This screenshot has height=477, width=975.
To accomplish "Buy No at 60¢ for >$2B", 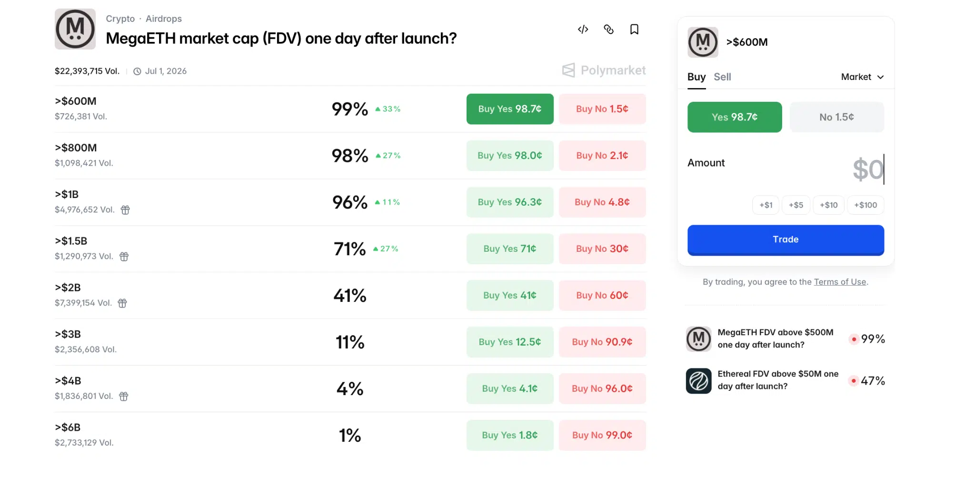I will tap(602, 296).
